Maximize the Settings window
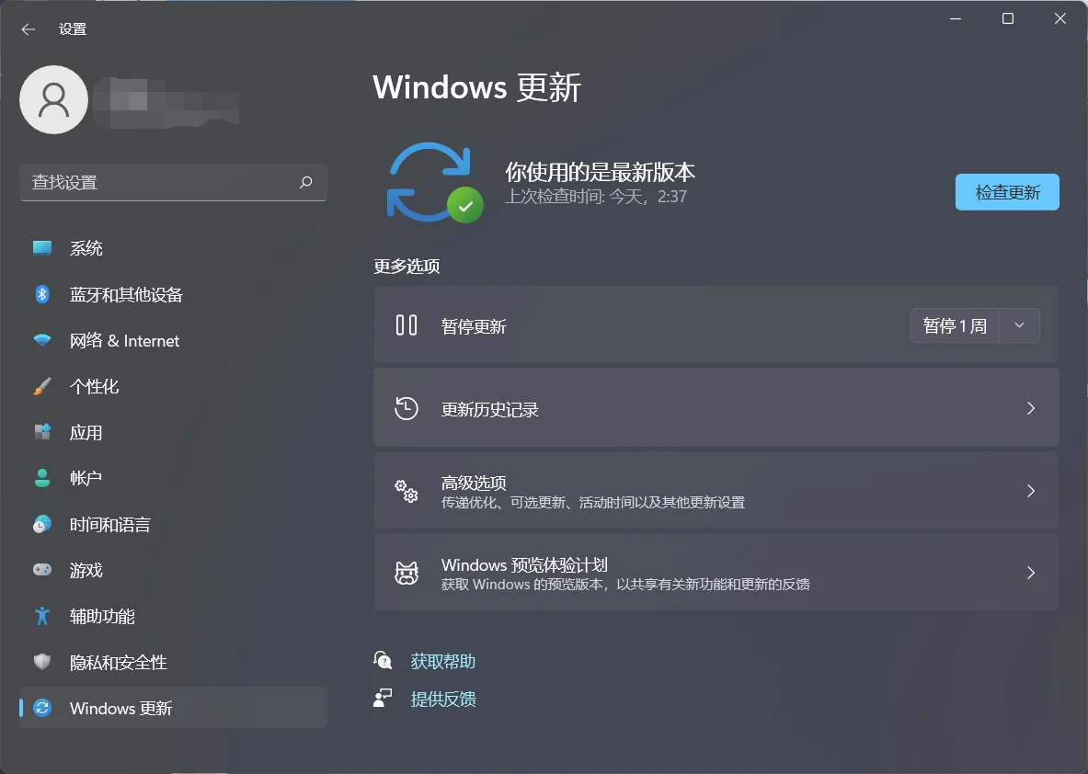The image size is (1088, 774). tap(1007, 18)
